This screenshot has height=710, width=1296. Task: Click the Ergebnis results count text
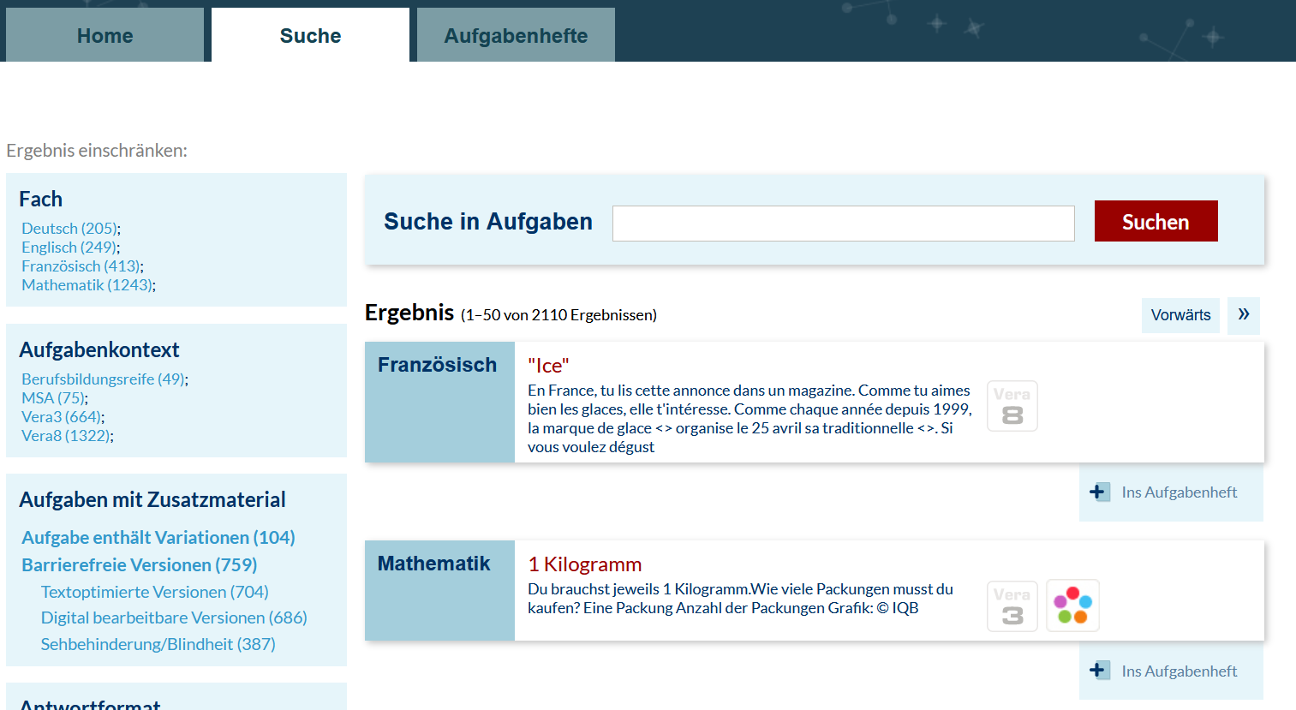pyautogui.click(x=558, y=315)
